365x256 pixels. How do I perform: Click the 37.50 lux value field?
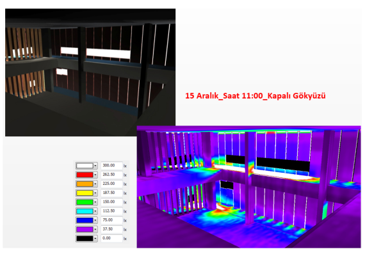[x=111, y=229]
